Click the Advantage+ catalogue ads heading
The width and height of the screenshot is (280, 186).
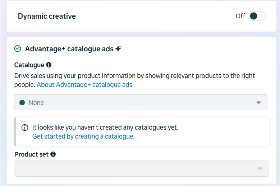click(69, 49)
